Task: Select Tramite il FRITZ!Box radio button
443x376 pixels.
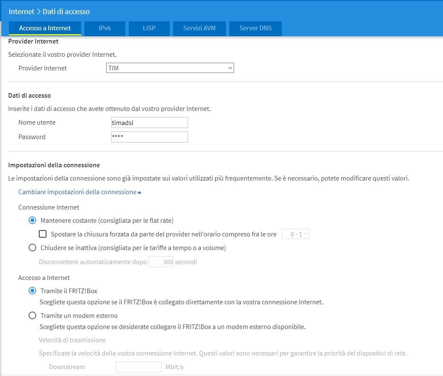Action: [32, 291]
